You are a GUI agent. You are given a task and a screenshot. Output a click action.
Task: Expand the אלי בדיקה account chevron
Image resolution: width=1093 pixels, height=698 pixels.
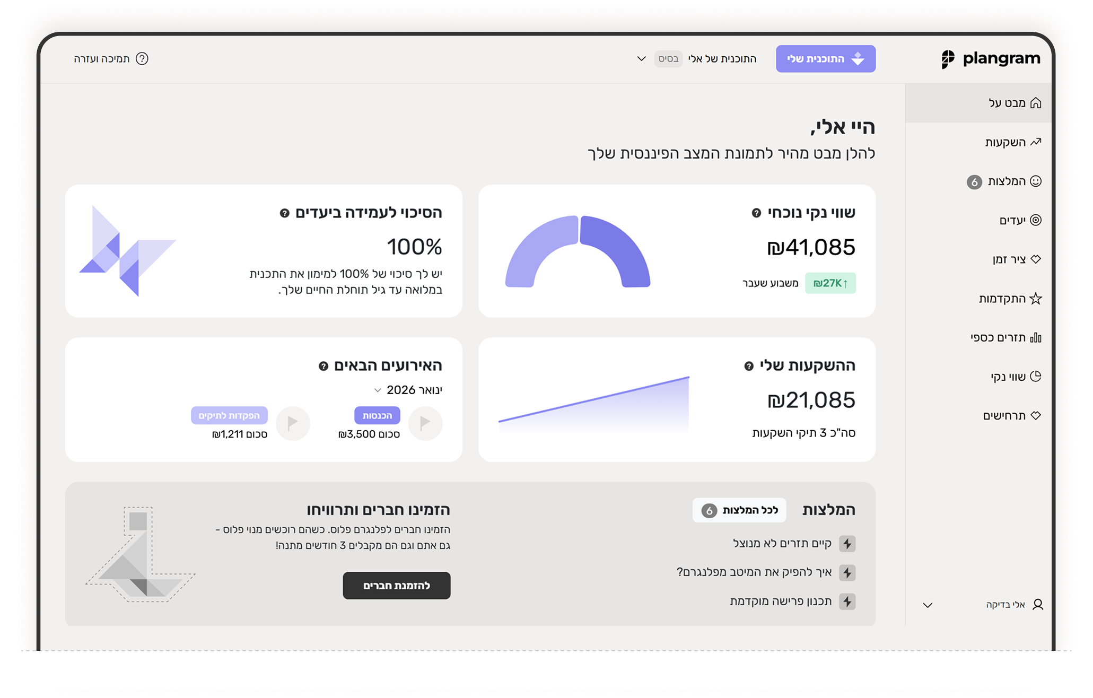tap(928, 604)
